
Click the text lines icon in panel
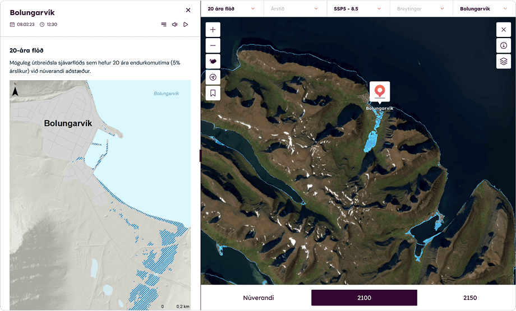tap(163, 25)
